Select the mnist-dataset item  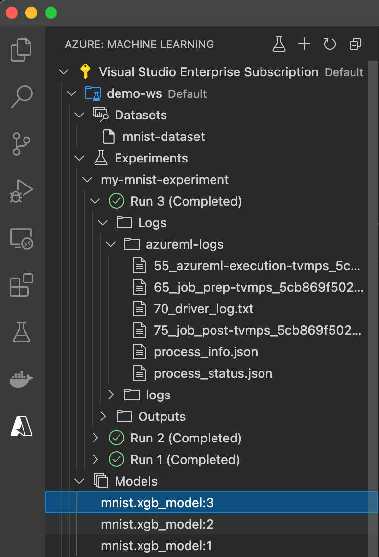(164, 137)
